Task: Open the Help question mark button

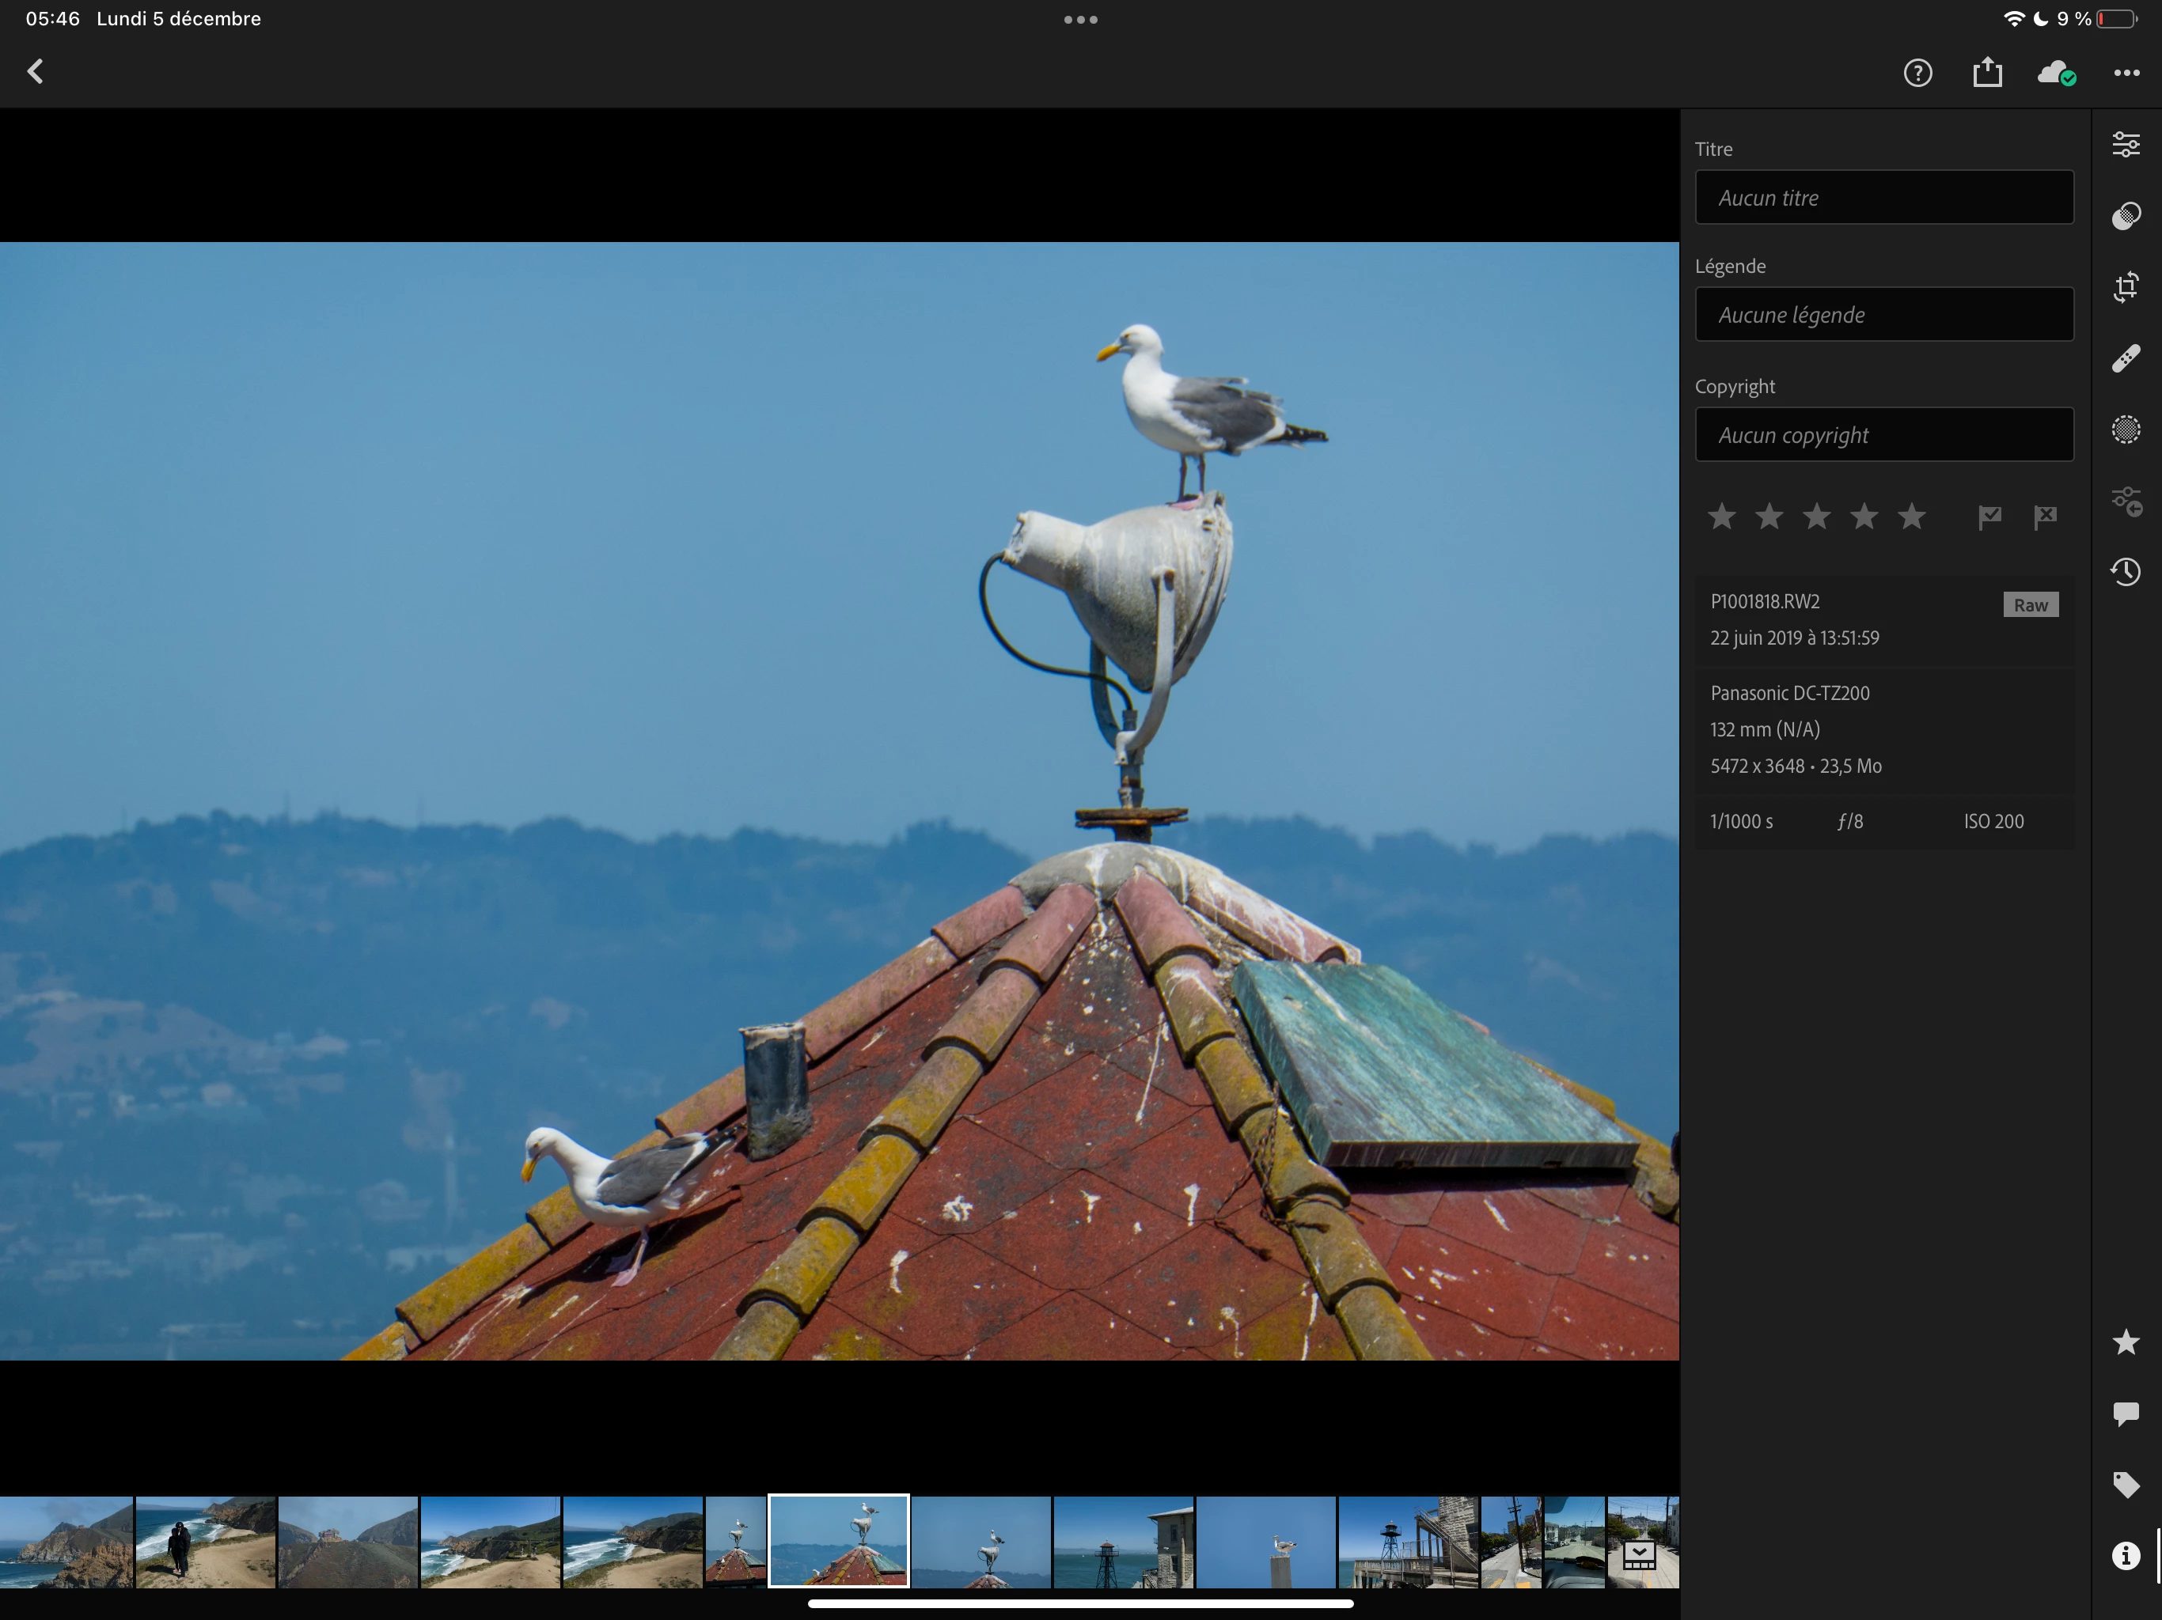Action: [x=1917, y=74]
